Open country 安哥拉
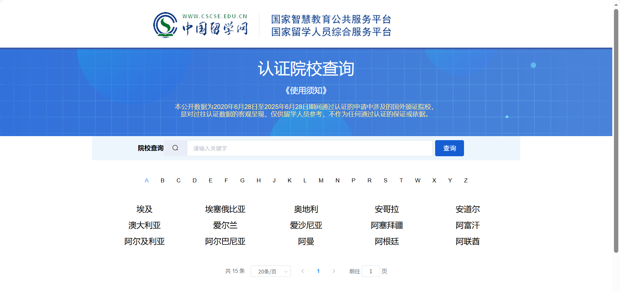This screenshot has height=292, width=620. click(387, 209)
